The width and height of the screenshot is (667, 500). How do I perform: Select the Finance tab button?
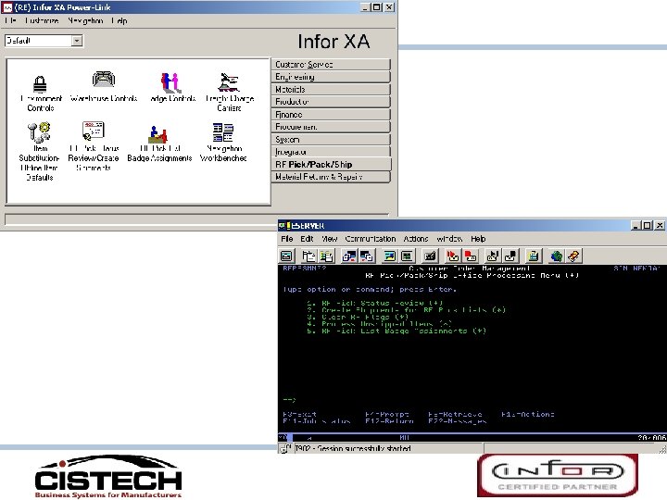(331, 115)
